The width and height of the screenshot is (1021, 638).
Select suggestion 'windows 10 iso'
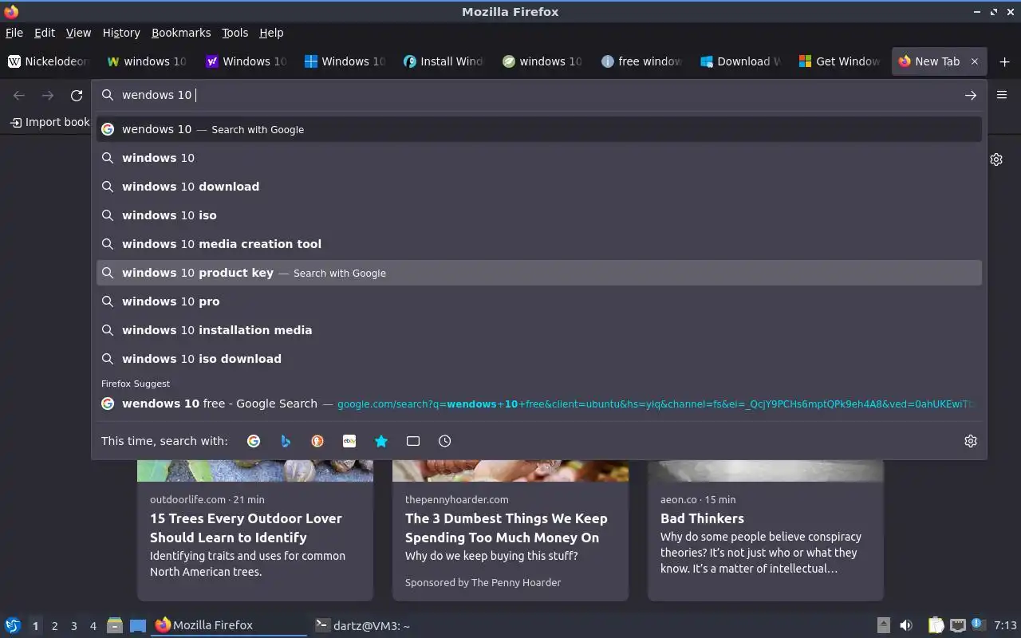[x=539, y=215]
